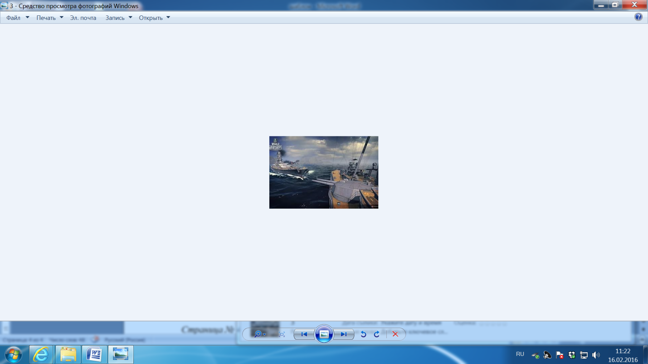Open the system volume icon
Screen dimensions: 648x364
coord(596,355)
